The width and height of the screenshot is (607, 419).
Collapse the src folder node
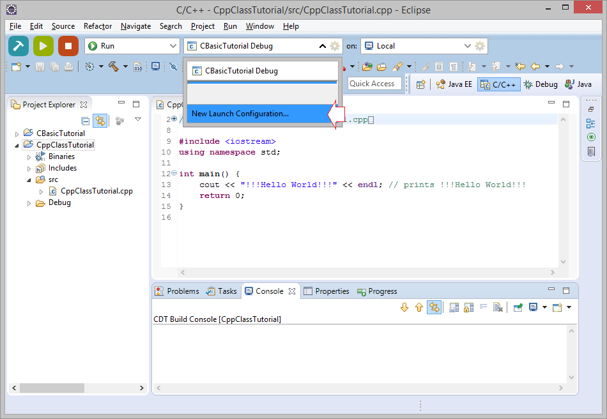pos(29,180)
